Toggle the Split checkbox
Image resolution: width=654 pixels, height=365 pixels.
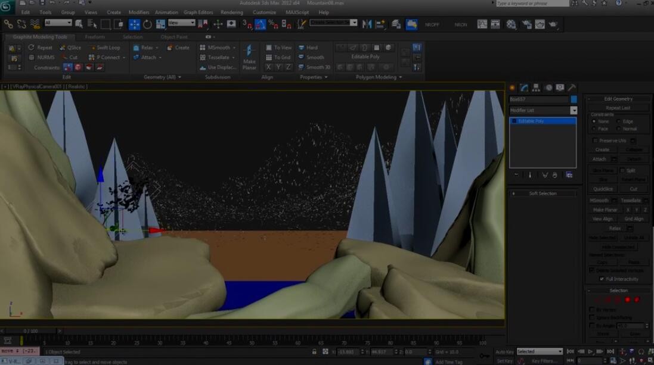[622, 170]
